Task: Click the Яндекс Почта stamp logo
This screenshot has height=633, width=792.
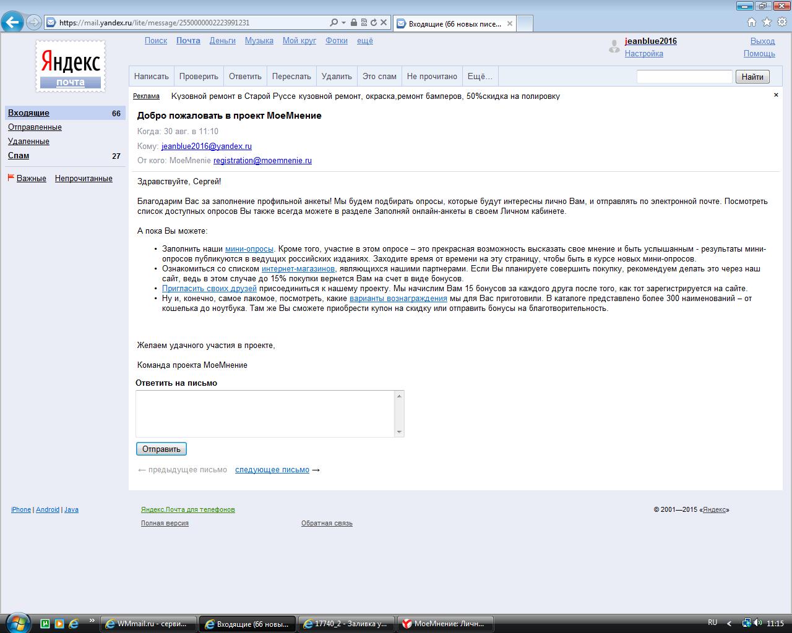Action: click(x=71, y=67)
